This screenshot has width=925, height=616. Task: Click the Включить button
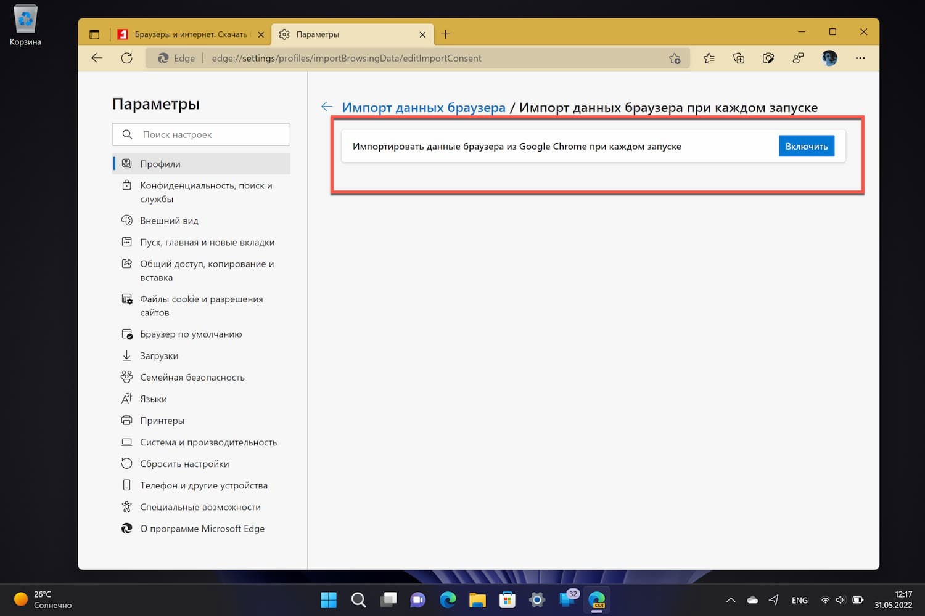[806, 146]
